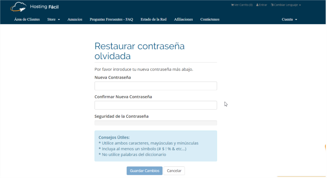
Task: Open the Anuncios page
Action: [x=75, y=19]
